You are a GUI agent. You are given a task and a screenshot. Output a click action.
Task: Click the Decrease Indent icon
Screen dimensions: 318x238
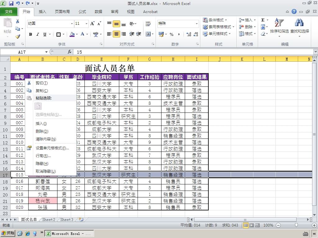pyautogui.click(x=132, y=34)
